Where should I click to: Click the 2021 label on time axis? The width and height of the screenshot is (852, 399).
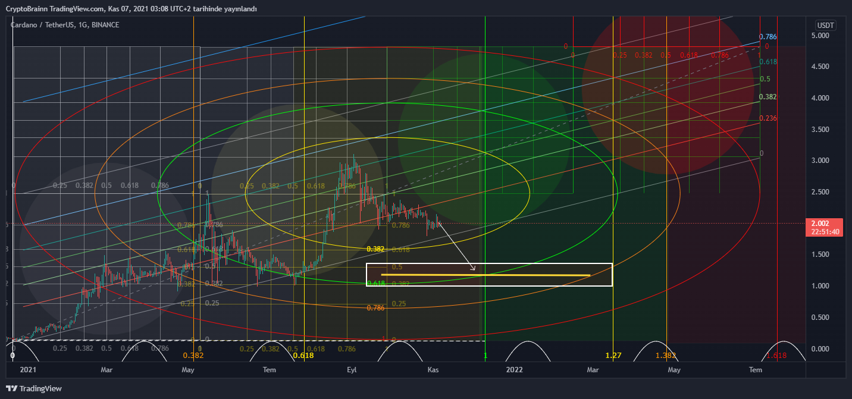coord(28,370)
